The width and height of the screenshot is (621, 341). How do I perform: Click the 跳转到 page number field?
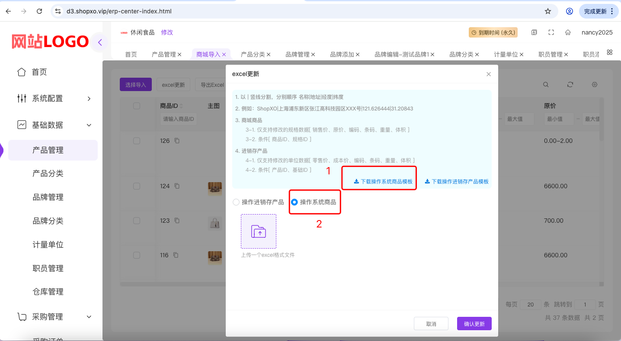tap(585, 305)
